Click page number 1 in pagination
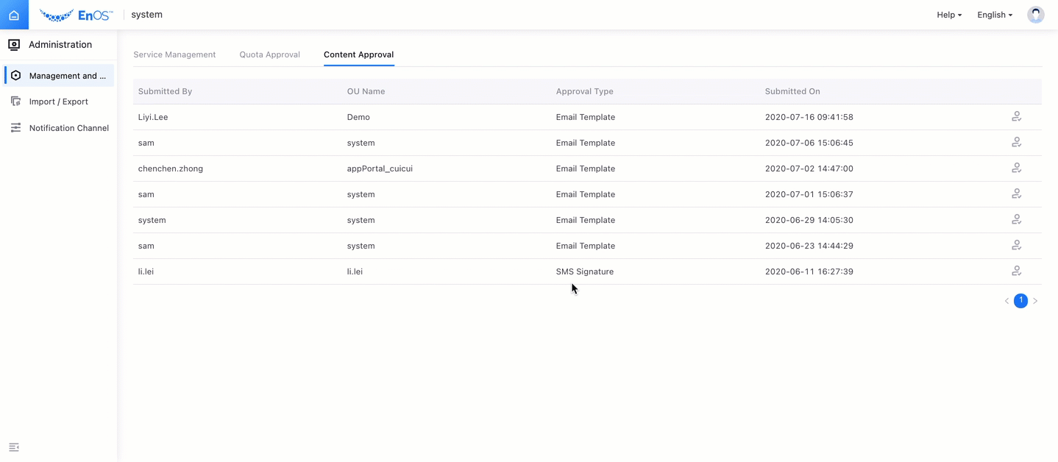Image resolution: width=1058 pixels, height=462 pixels. [x=1020, y=301]
